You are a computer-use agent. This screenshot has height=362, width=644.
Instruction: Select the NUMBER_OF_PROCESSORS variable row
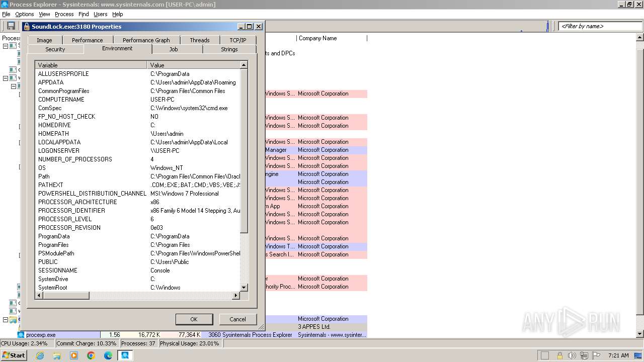coord(137,159)
